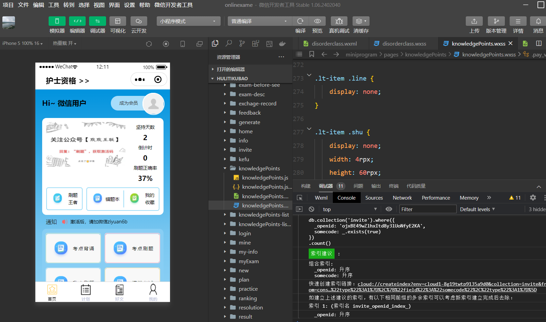
Task: Open the DevTools settings gear
Action: 533,198
